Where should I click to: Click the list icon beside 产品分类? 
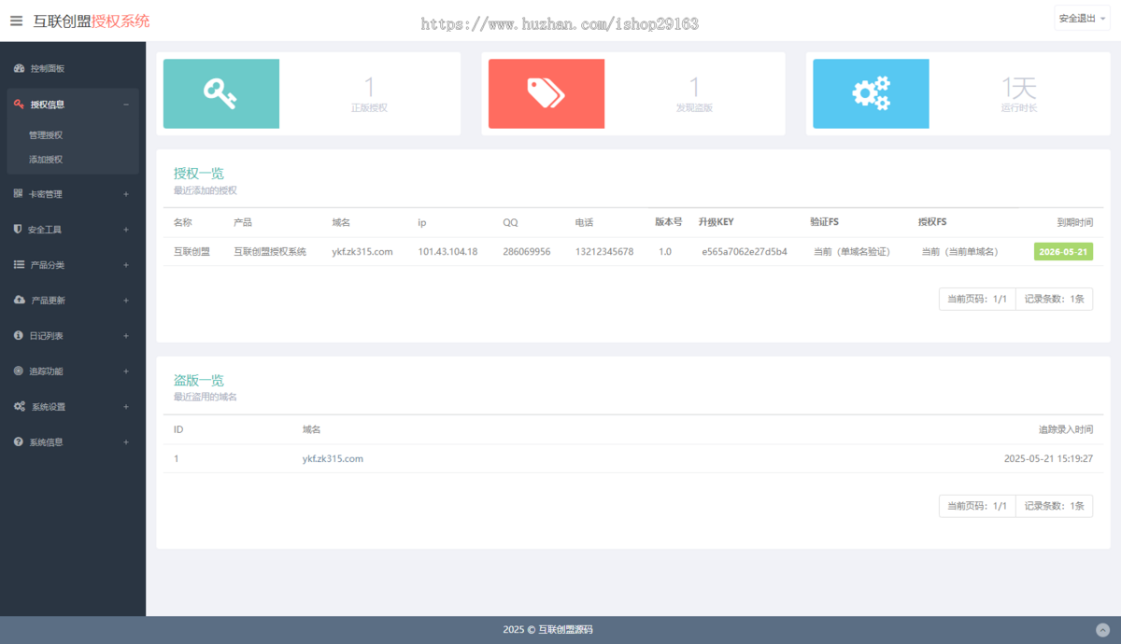[x=19, y=265]
